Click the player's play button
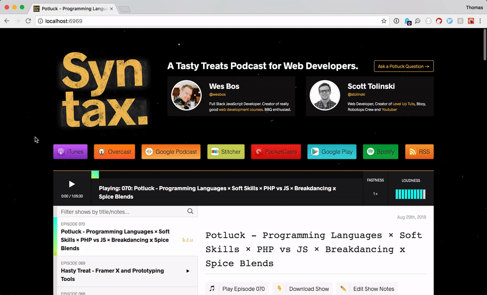The height and width of the screenshot is (295, 487). [72, 184]
